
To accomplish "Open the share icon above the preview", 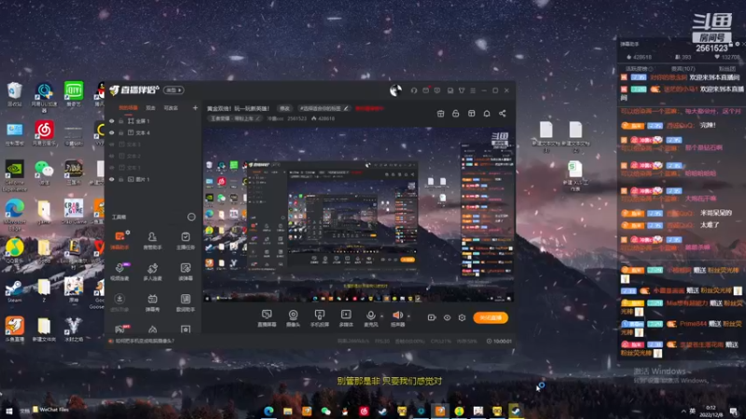I will [502, 114].
